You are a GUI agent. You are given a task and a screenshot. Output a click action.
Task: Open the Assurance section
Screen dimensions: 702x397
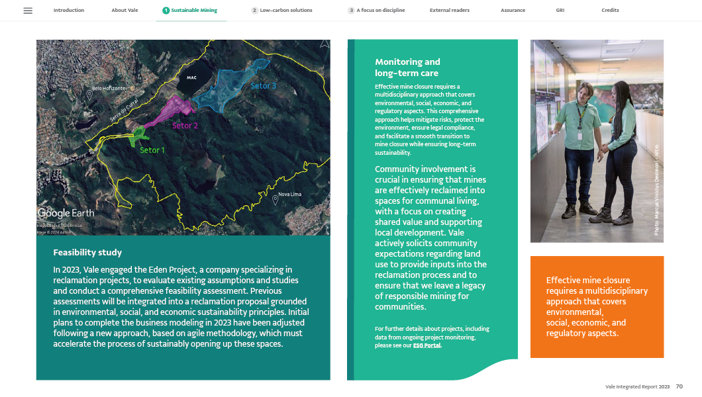(x=513, y=11)
